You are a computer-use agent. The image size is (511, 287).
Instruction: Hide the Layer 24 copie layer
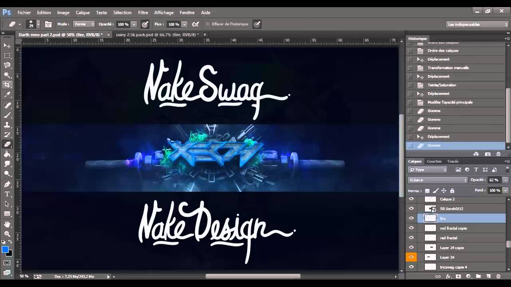411,248
